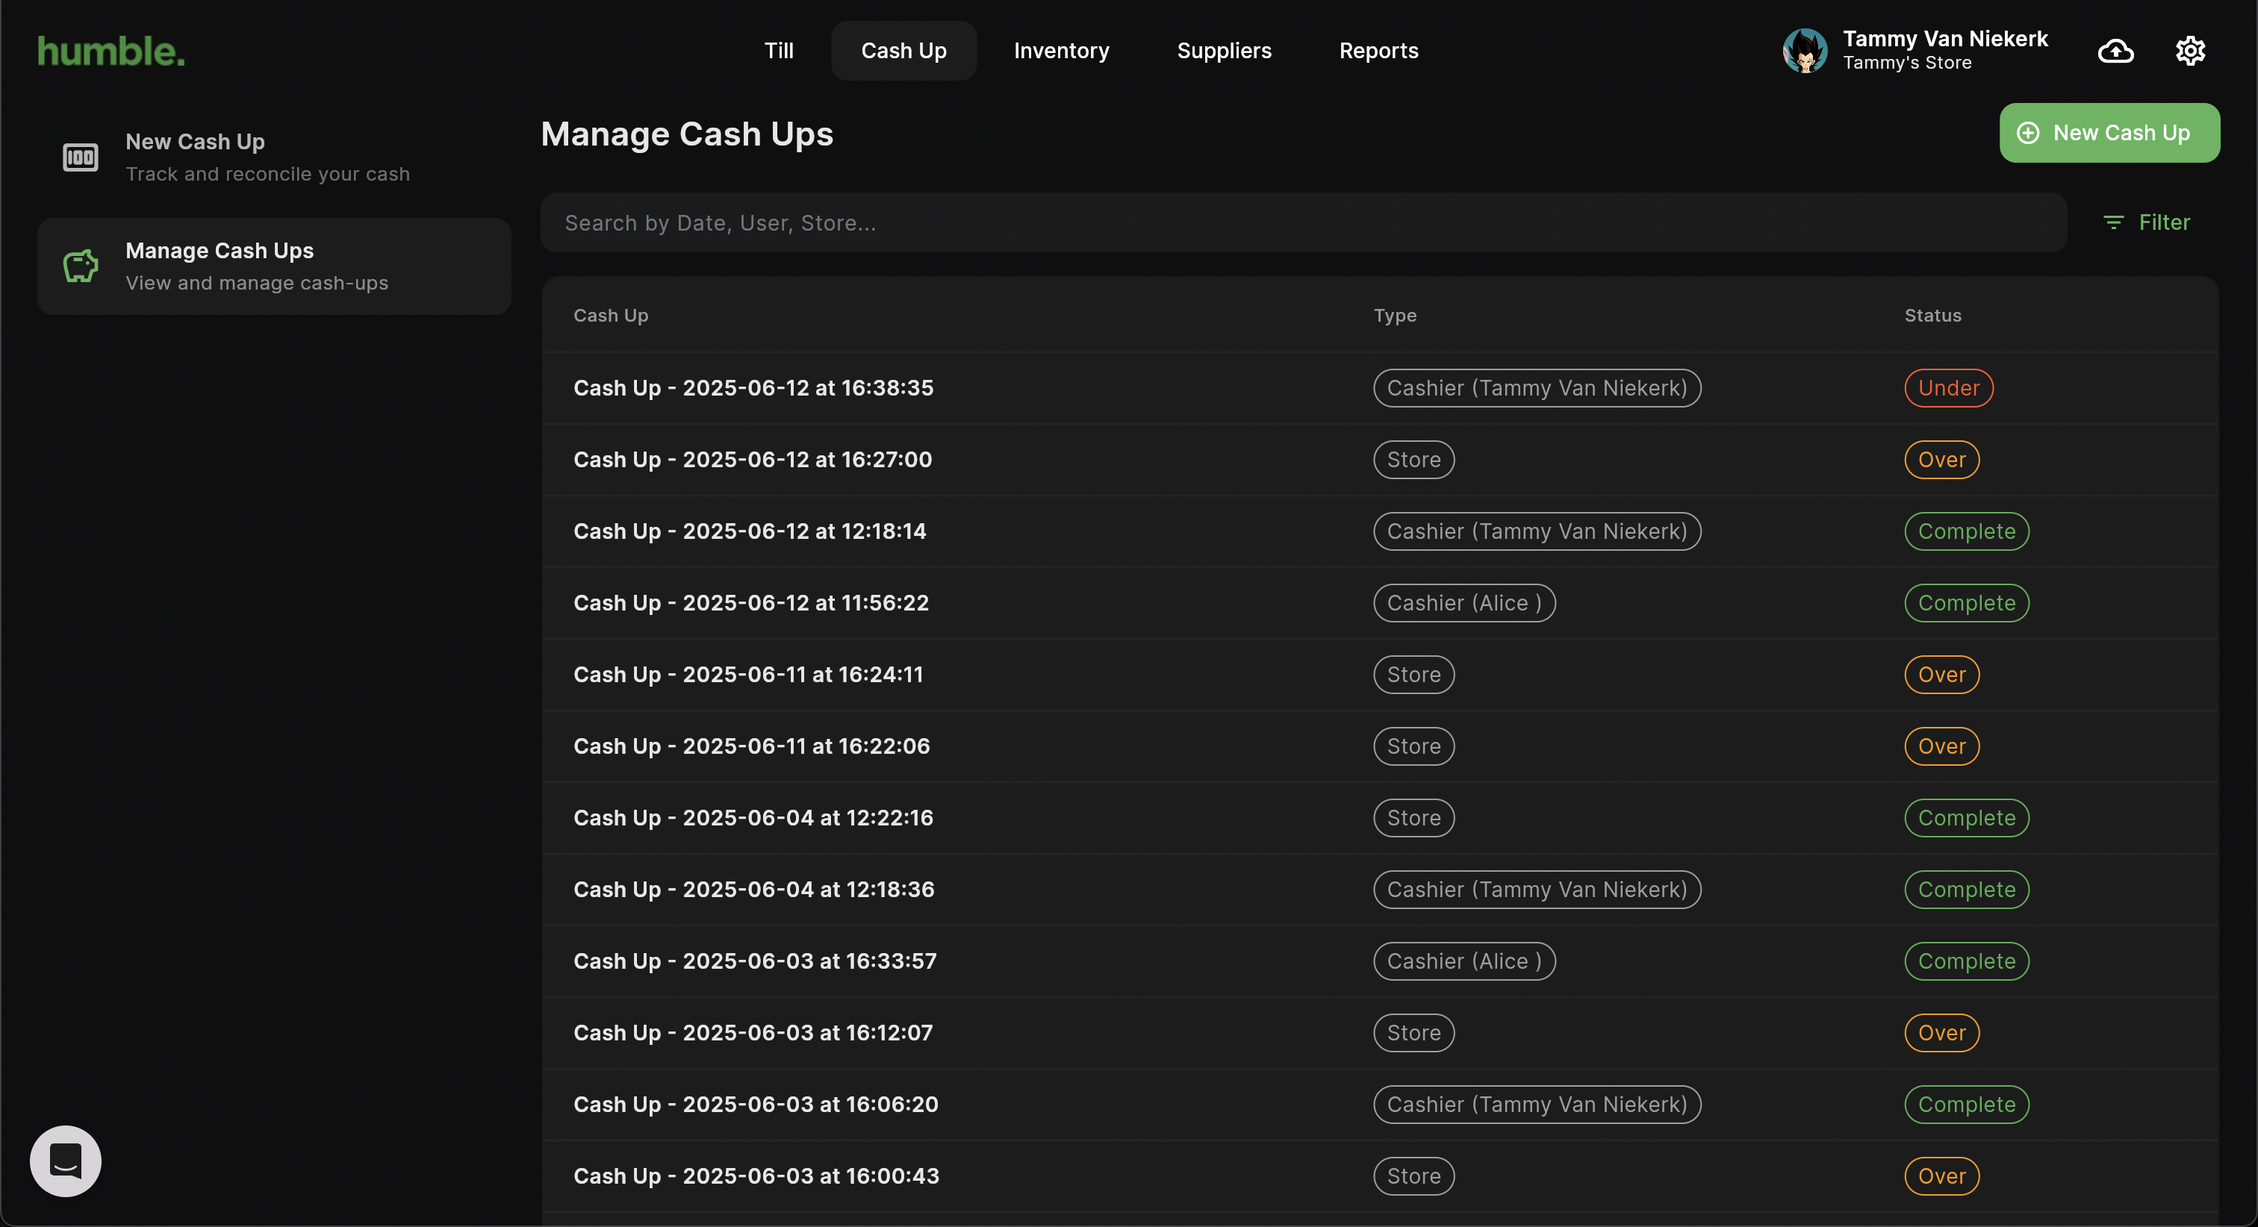2258x1227 pixels.
Task: Click Store tag on 16:00:43 row
Action: click(x=1413, y=1176)
